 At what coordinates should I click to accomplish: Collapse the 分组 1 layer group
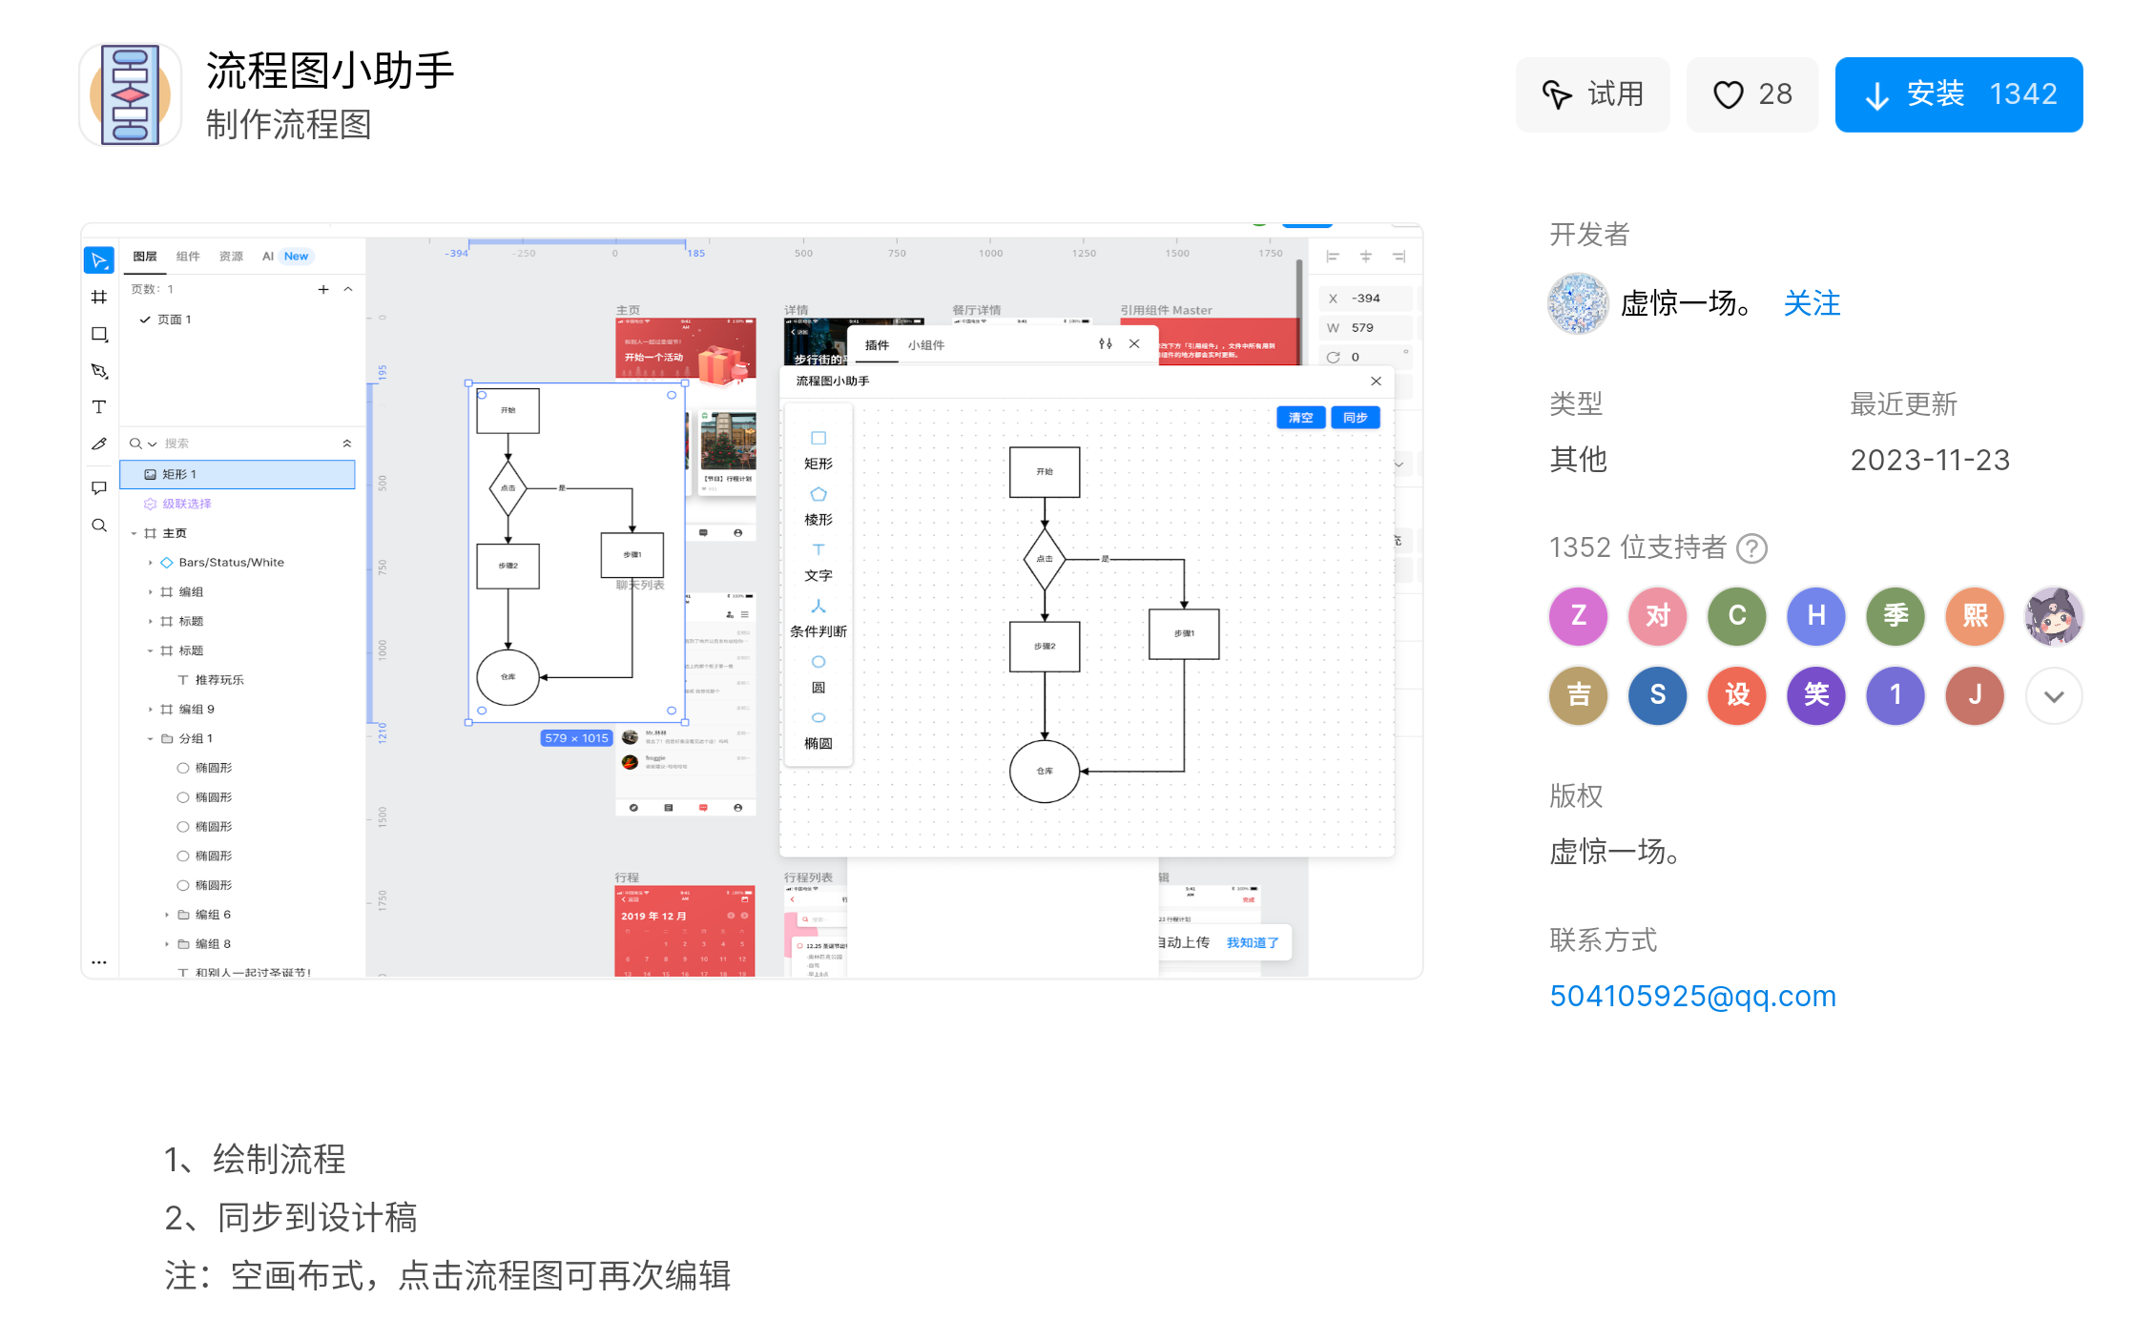click(x=150, y=738)
